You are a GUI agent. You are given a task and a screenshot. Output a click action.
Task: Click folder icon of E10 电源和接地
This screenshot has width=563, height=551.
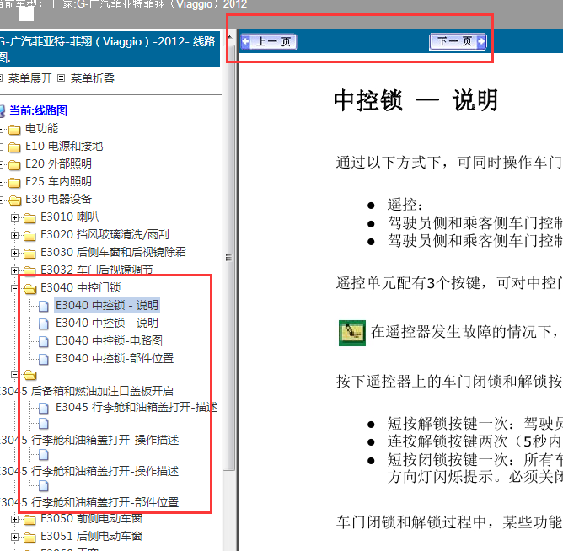coord(14,147)
